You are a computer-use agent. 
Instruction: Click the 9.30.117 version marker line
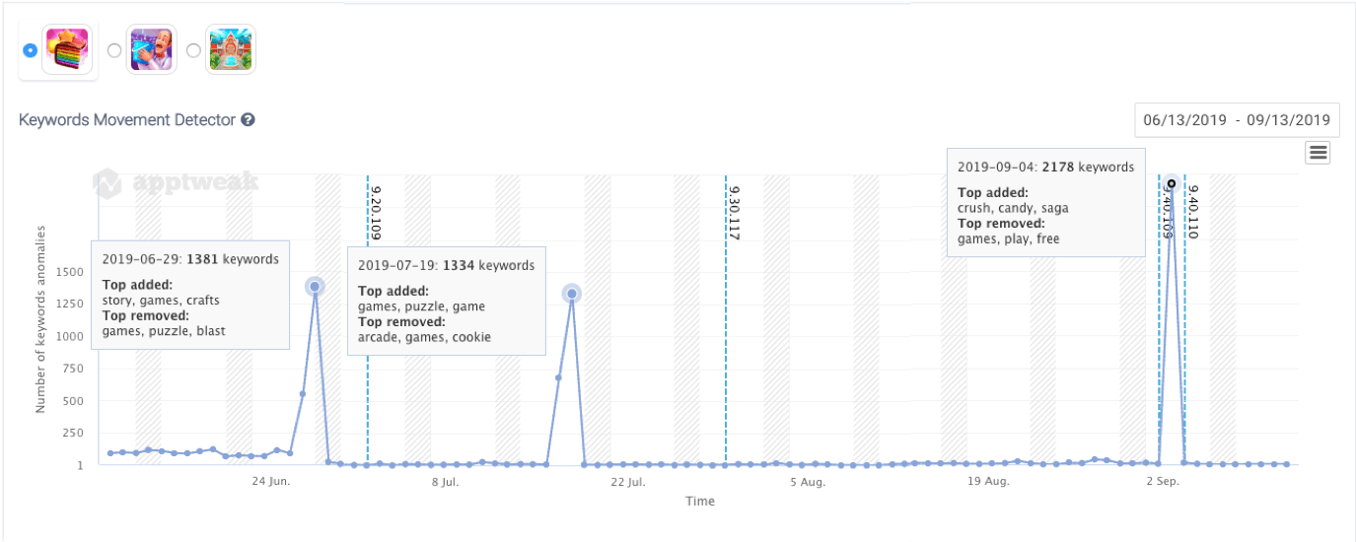point(726,325)
